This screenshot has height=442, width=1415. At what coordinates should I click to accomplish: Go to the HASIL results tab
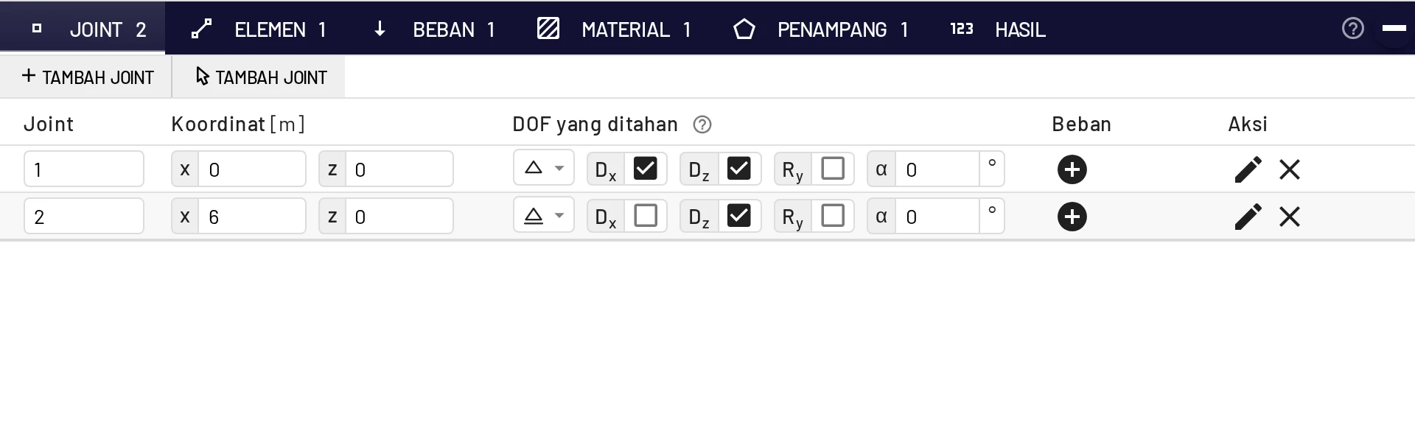(998, 29)
